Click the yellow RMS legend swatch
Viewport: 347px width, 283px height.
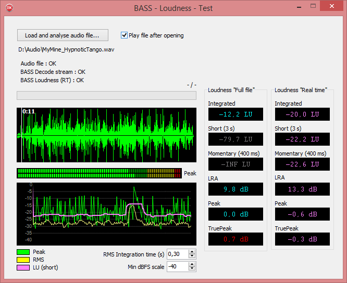[23, 260]
